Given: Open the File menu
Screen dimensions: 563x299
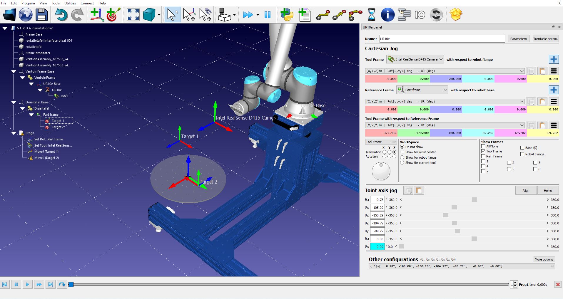Looking at the screenshot, I should (x=4, y=3).
